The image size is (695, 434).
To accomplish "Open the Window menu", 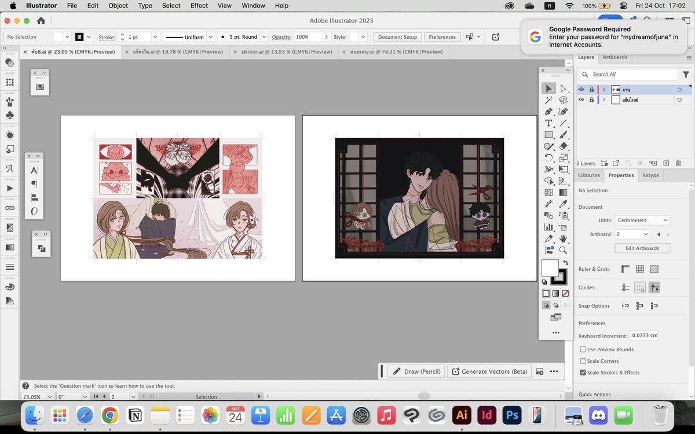I will [x=253, y=5].
